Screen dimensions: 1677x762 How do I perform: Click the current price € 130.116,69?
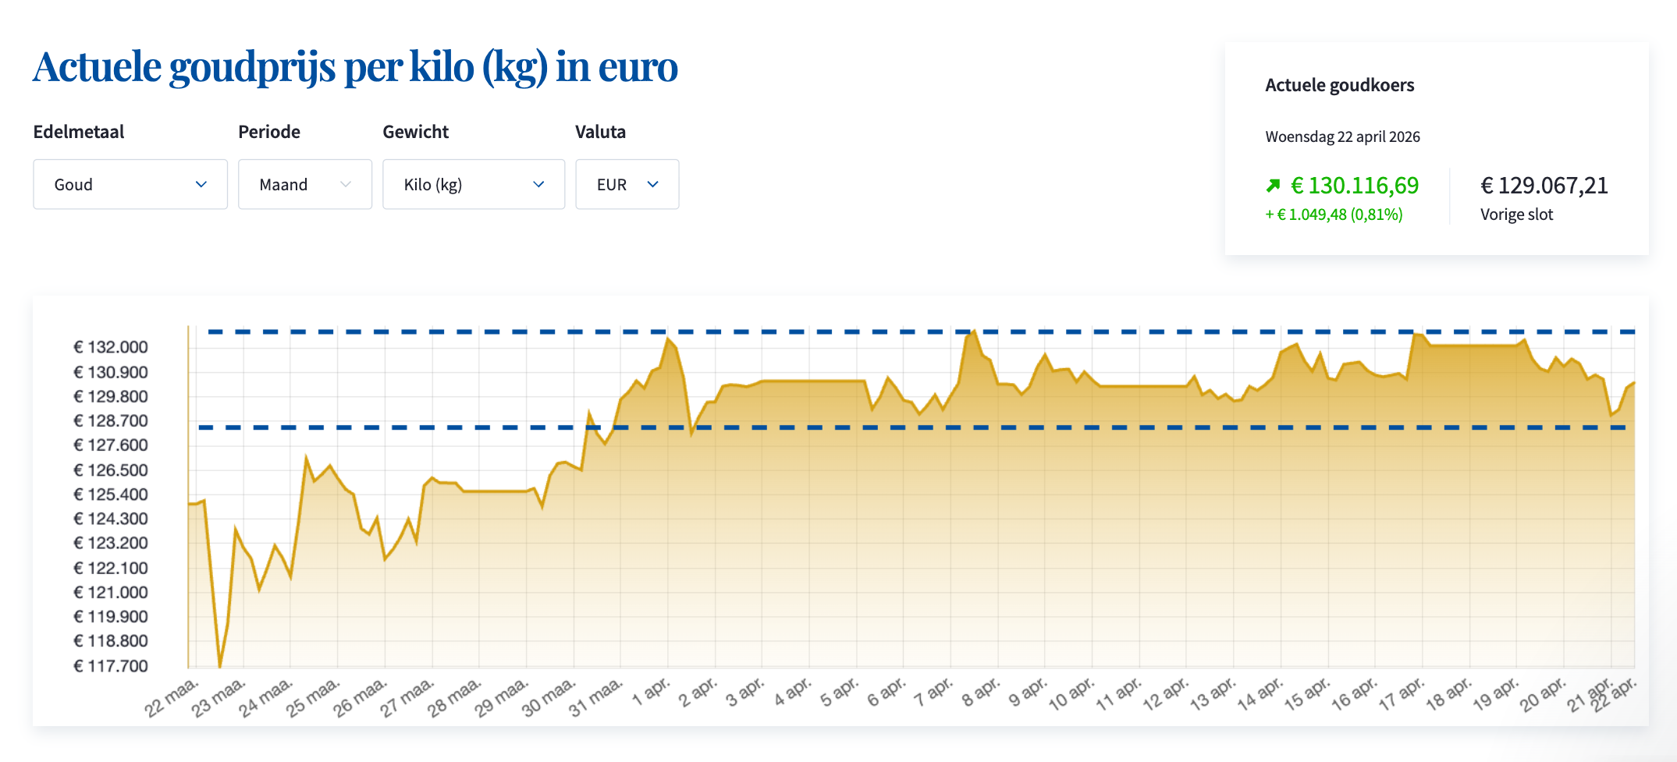(x=1355, y=186)
